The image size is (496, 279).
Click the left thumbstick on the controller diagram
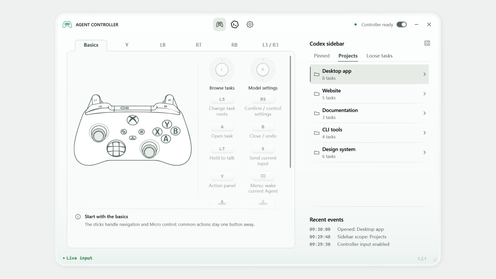[99, 133]
